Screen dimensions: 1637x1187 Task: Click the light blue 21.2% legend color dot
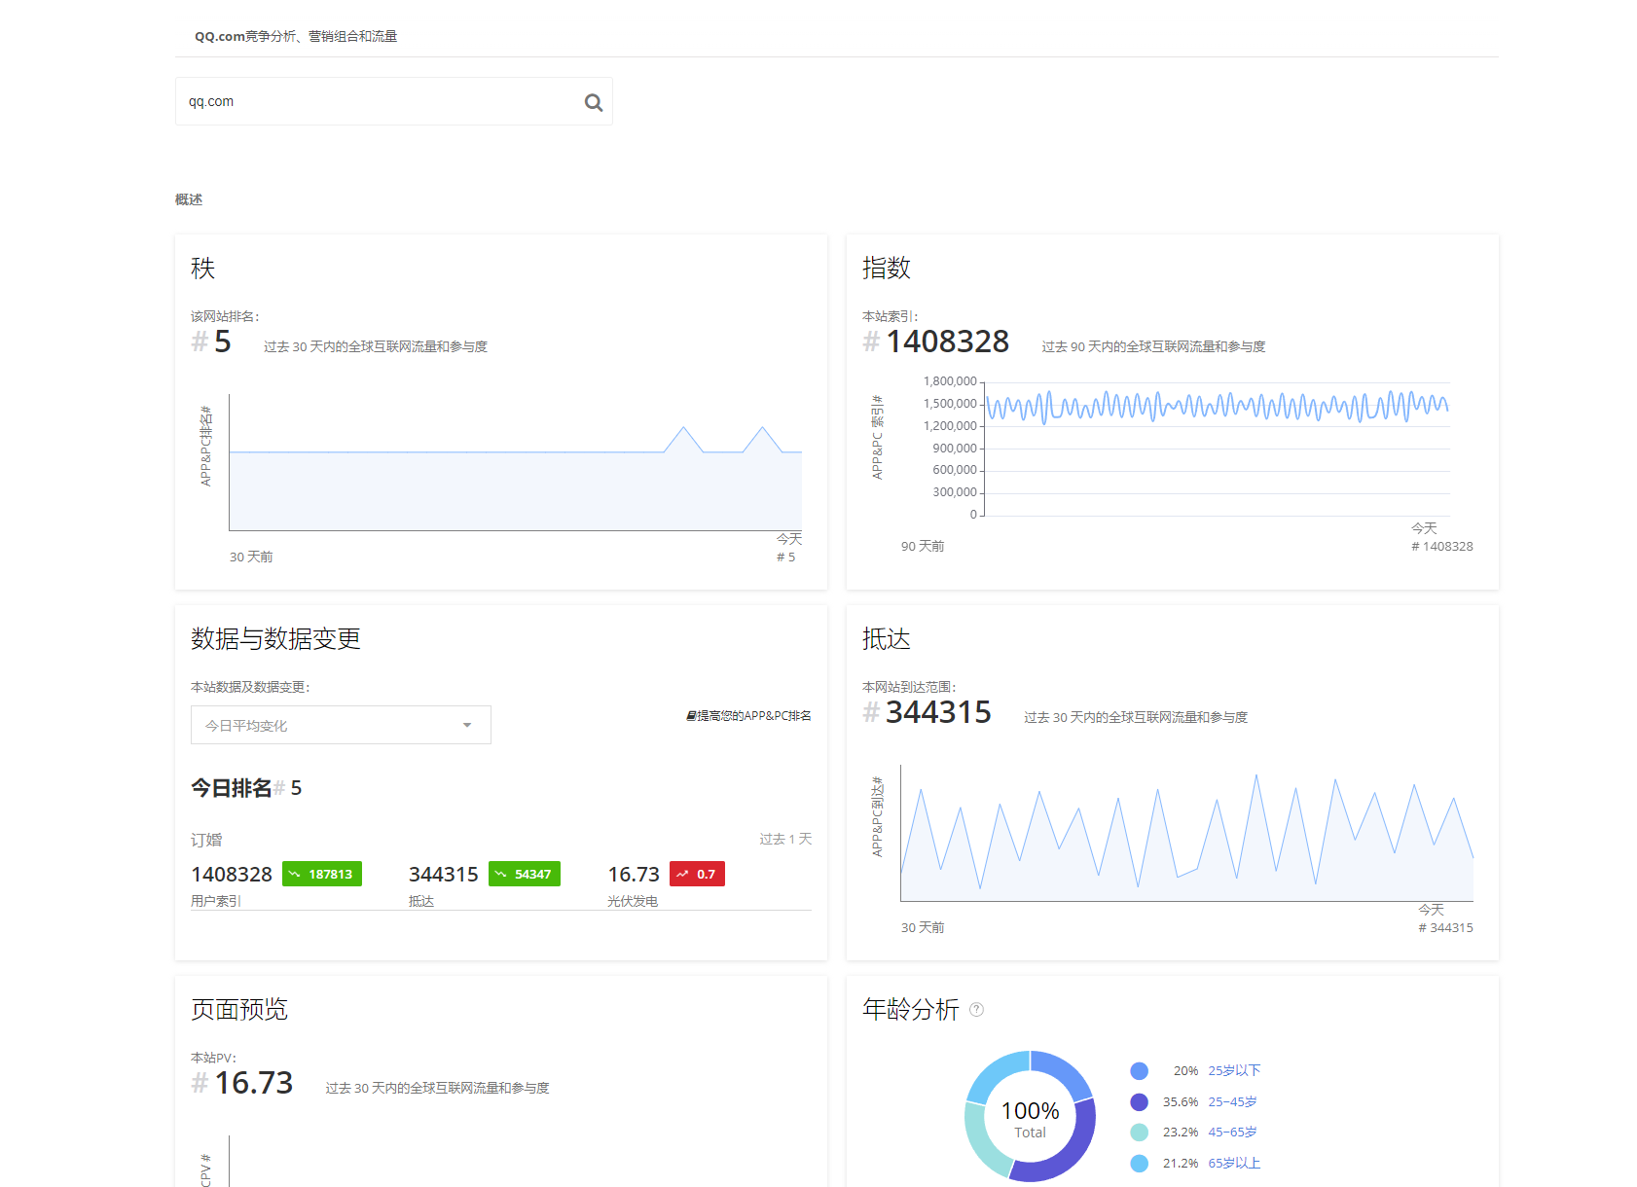coord(1139,1164)
